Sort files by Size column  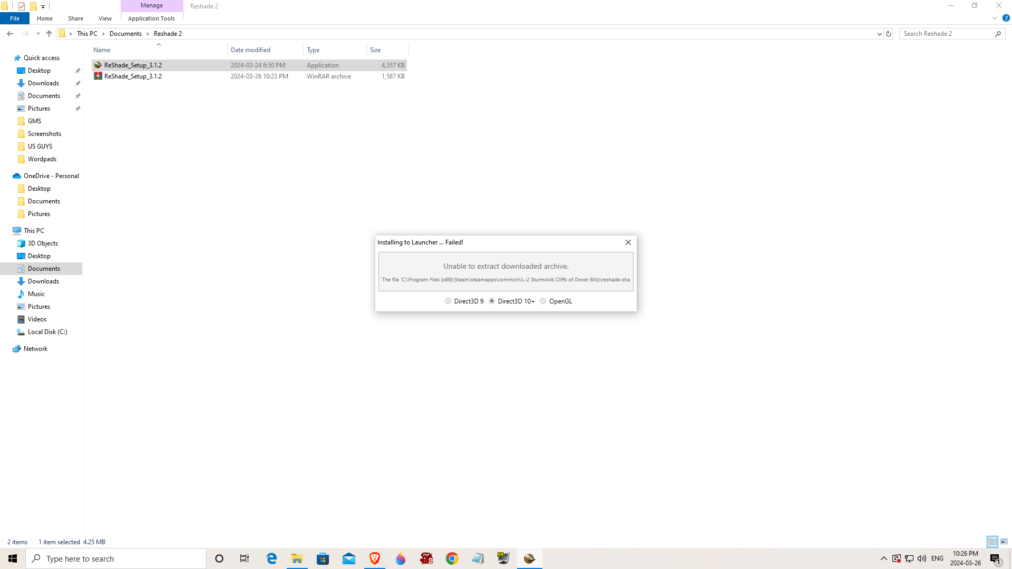pyautogui.click(x=387, y=50)
